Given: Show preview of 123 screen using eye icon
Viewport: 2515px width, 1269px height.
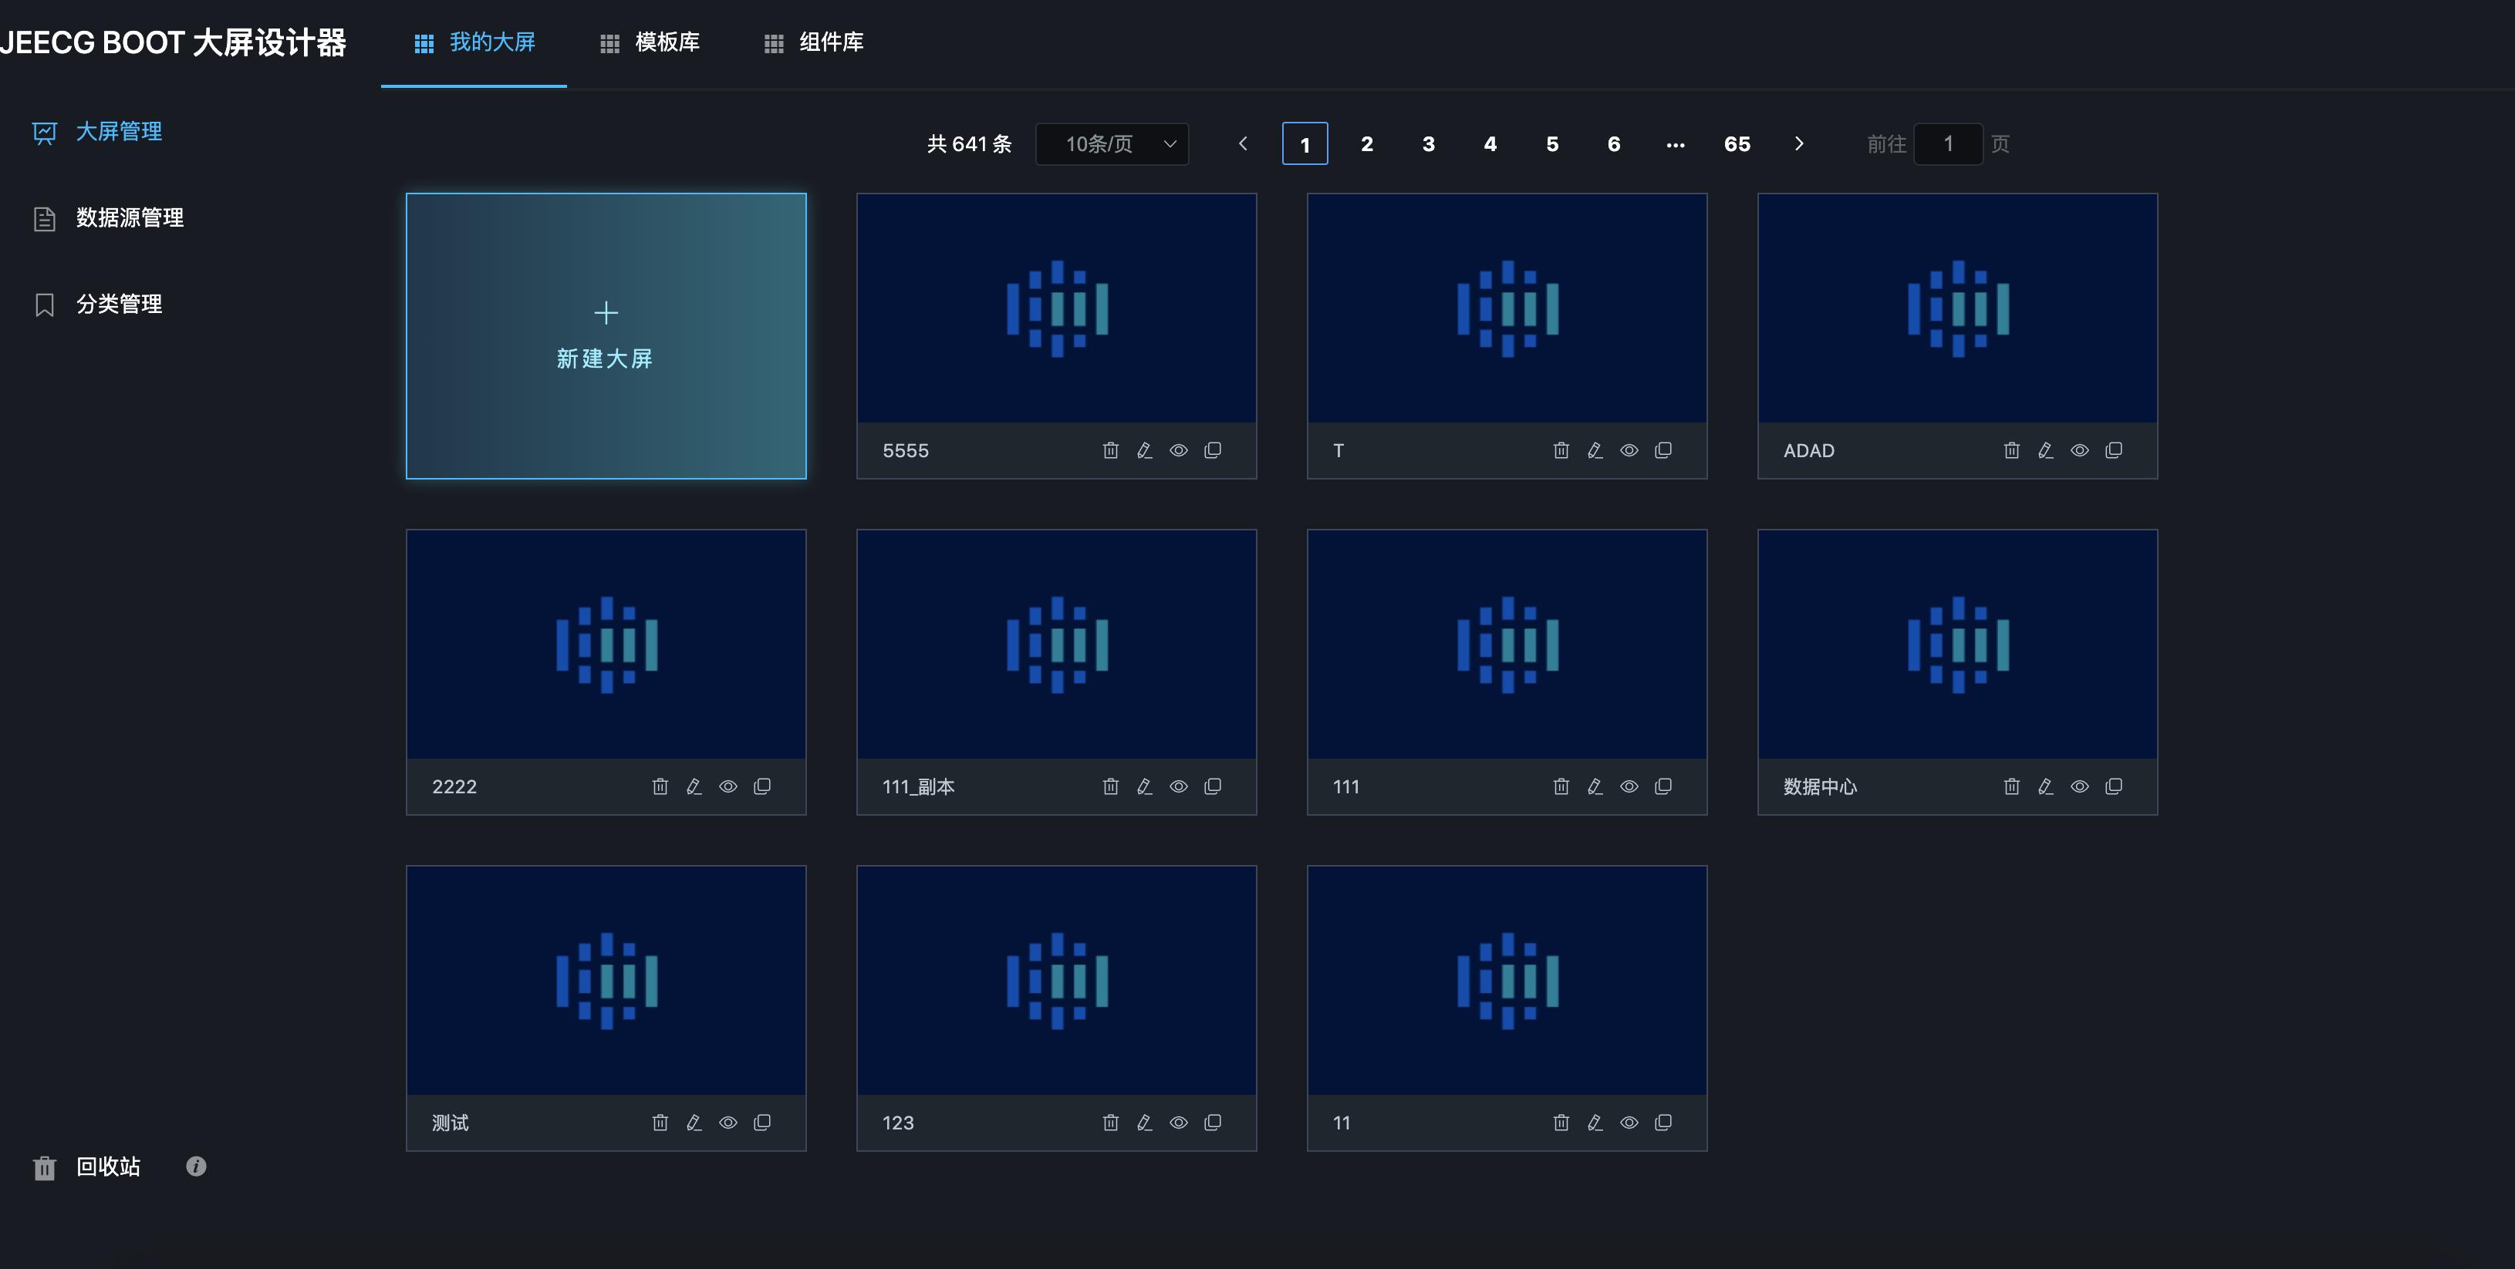Looking at the screenshot, I should tap(1178, 1123).
